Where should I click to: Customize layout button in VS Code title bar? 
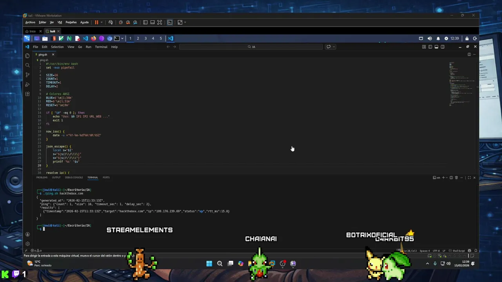point(424,47)
